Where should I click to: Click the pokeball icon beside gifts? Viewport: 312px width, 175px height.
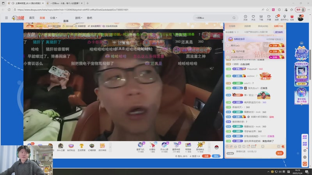216,147
